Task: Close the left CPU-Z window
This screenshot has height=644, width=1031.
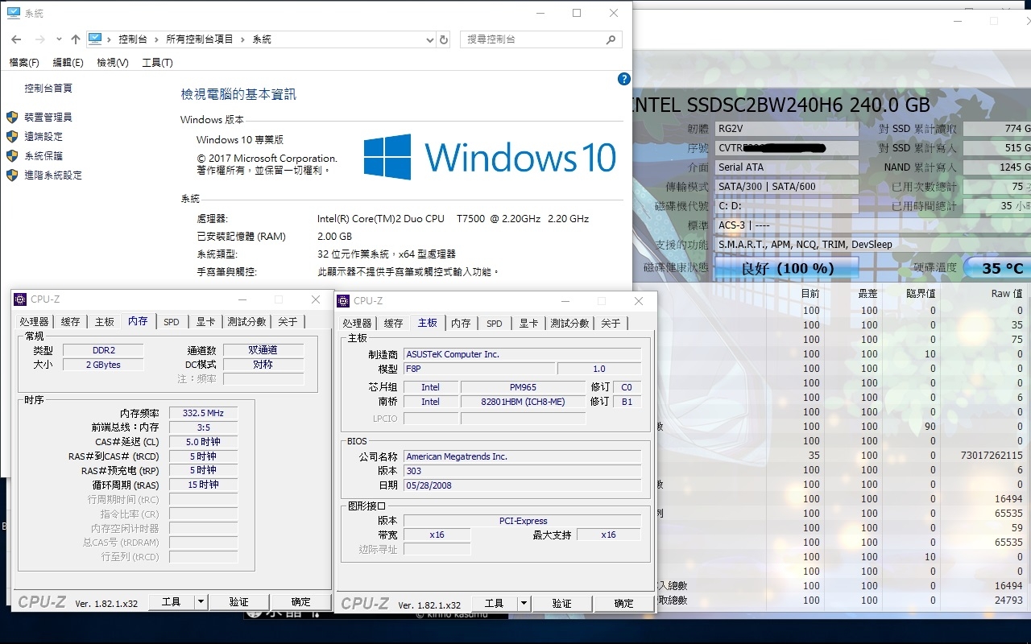Action: click(316, 299)
